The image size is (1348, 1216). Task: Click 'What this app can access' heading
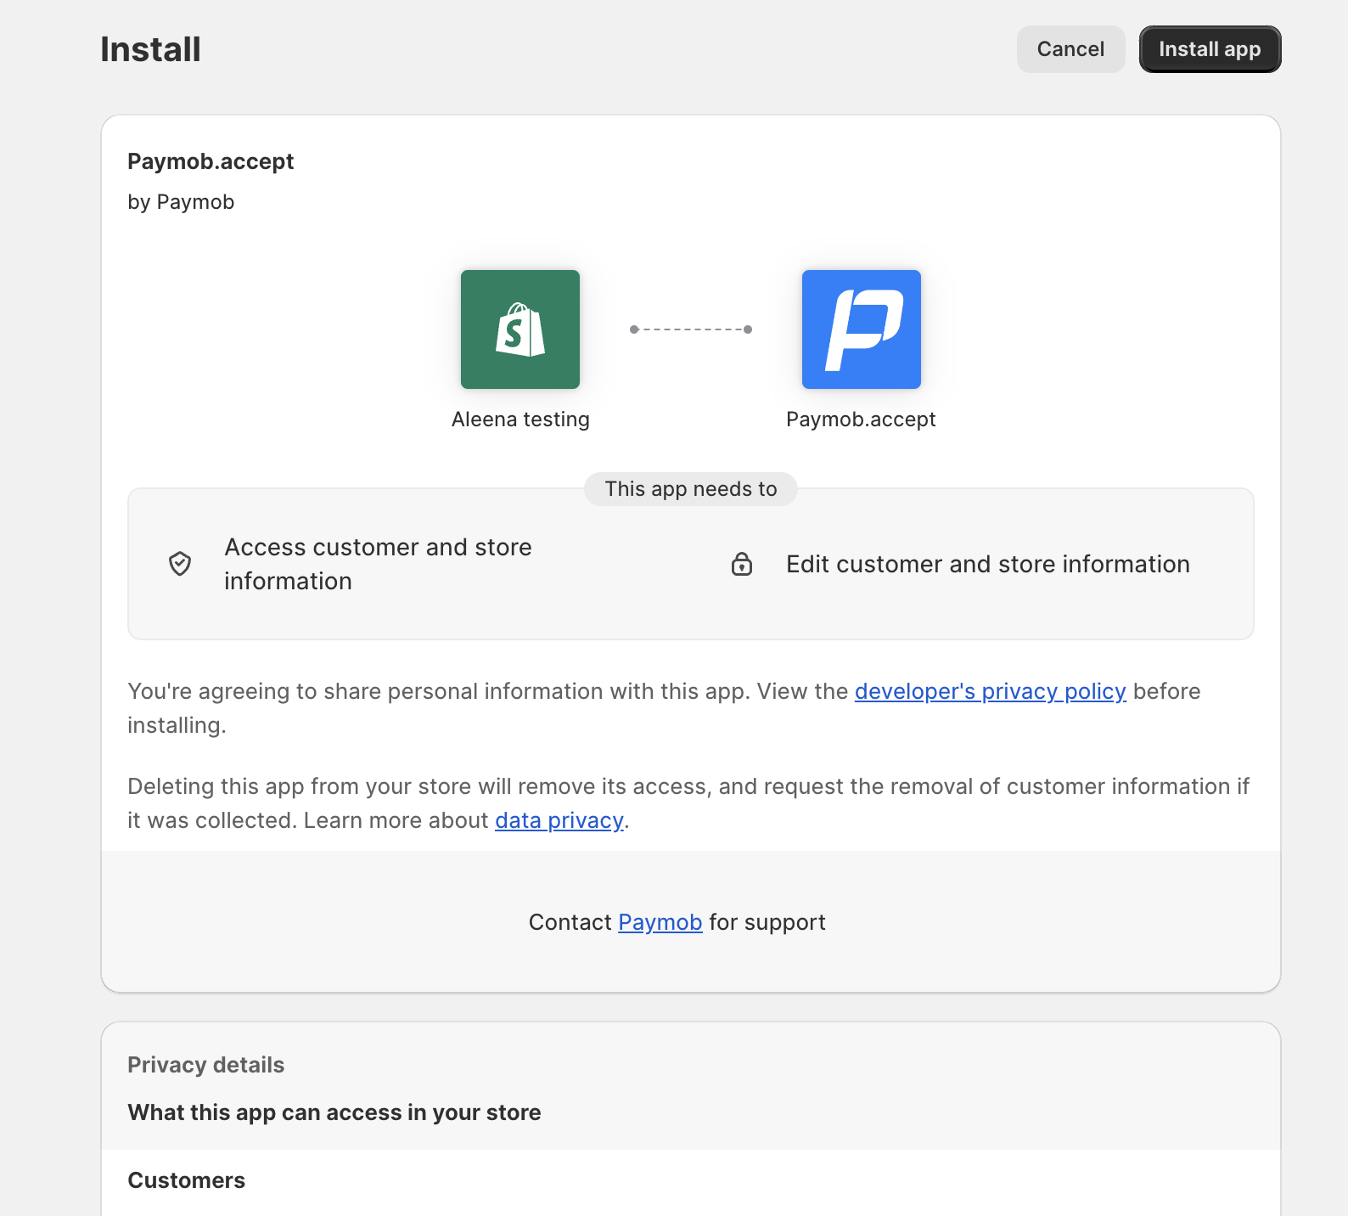[334, 1112]
